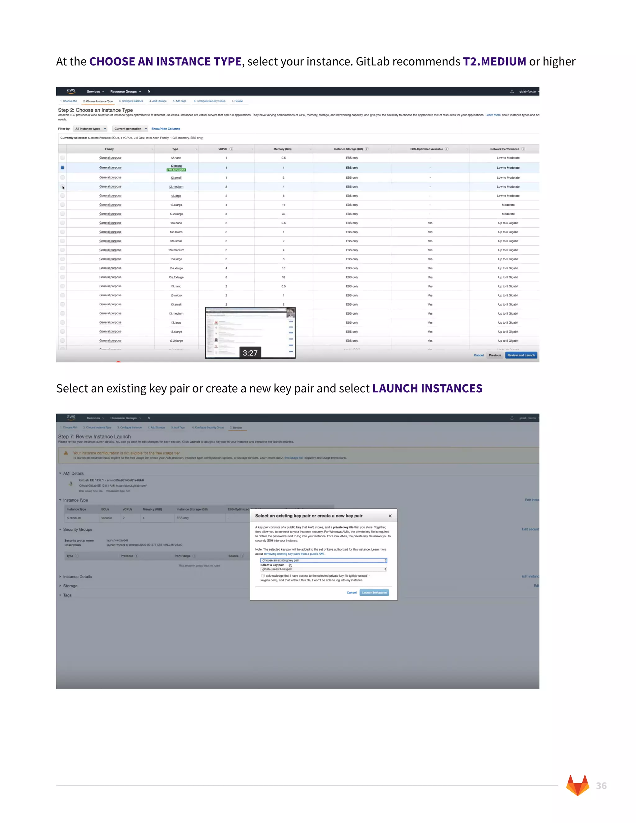Close the key pair dialog

(390, 516)
